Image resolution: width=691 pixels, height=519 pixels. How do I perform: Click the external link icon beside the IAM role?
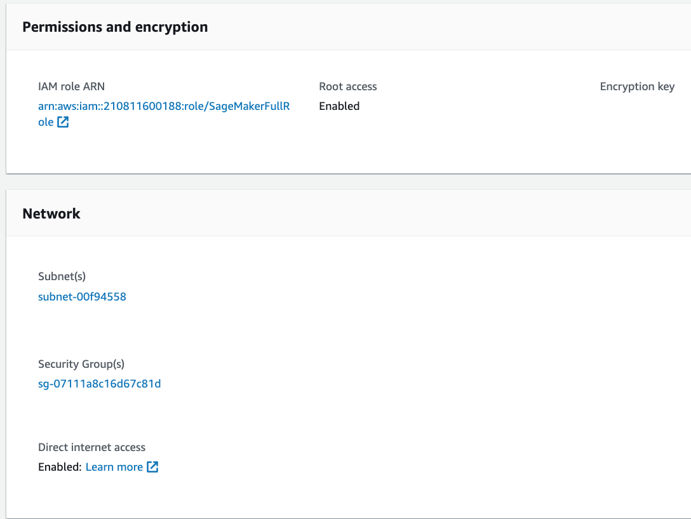(63, 122)
